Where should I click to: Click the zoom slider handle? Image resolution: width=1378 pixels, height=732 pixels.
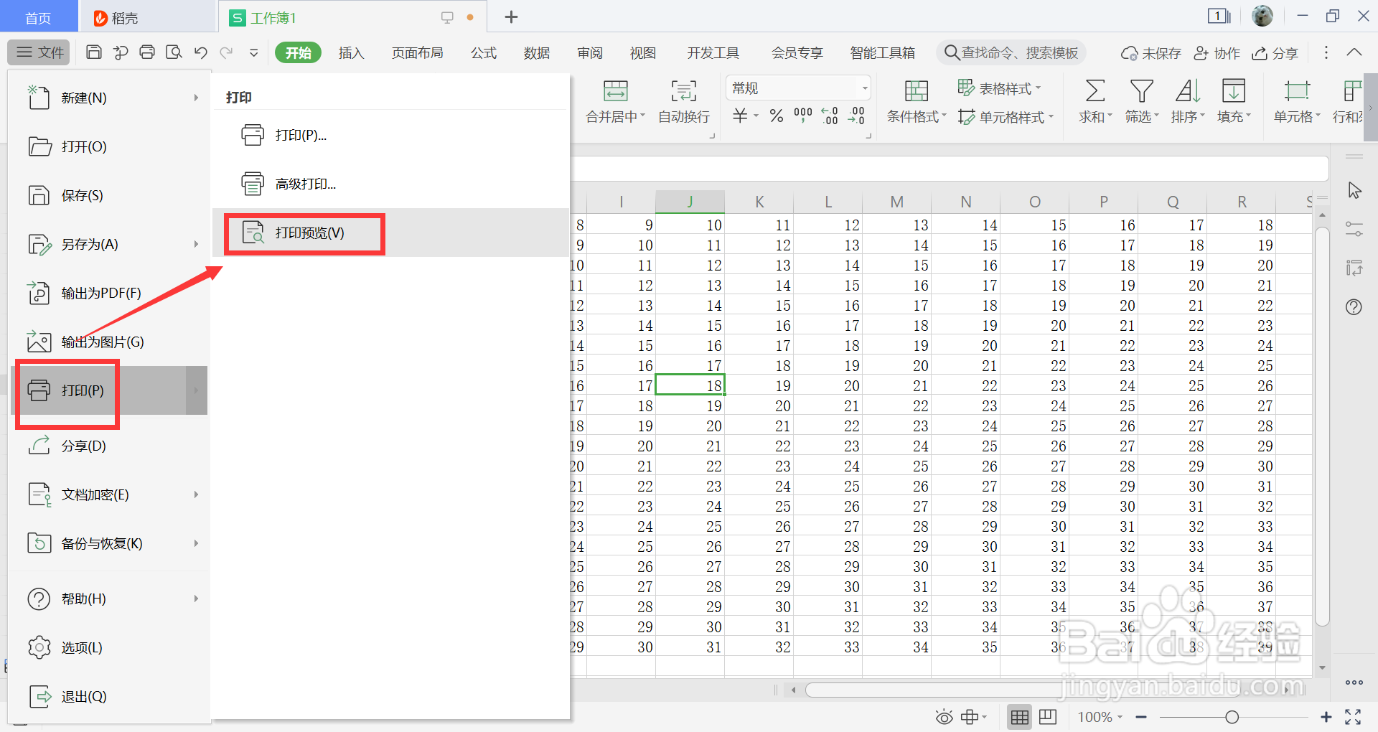[1232, 717]
